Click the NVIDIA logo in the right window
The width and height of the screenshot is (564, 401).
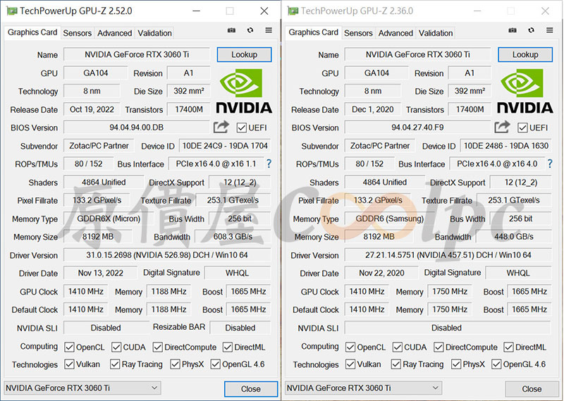(525, 91)
